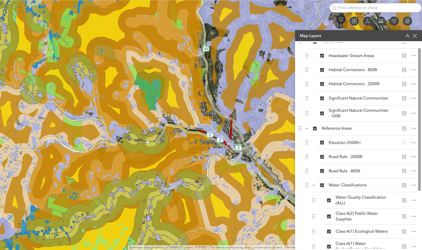The height and width of the screenshot is (250, 422).
Task: Collapse the Water Classifications group
Action: 314,185
